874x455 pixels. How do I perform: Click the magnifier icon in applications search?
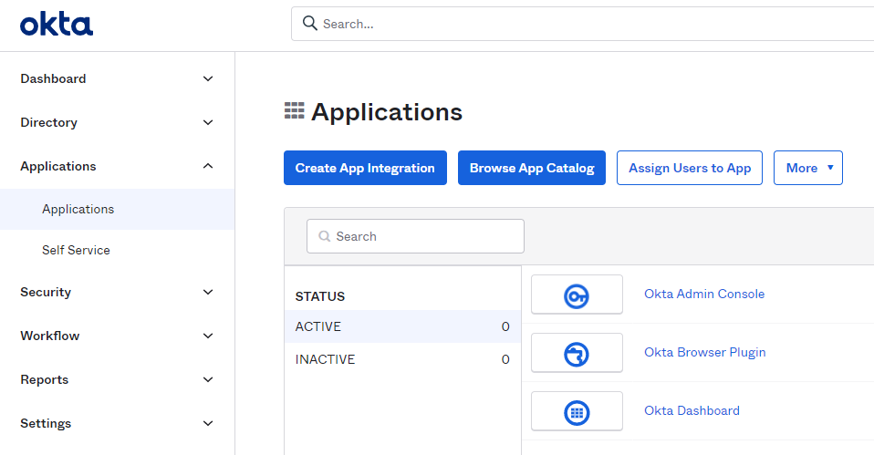[x=324, y=236]
